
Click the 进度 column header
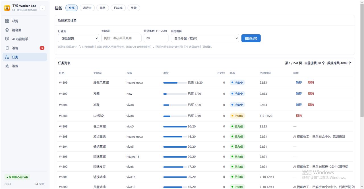pyautogui.click(x=166, y=73)
